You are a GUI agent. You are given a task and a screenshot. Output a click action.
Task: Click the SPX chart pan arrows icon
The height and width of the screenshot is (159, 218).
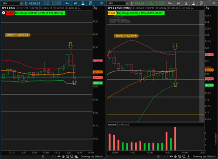click(x=59, y=156)
